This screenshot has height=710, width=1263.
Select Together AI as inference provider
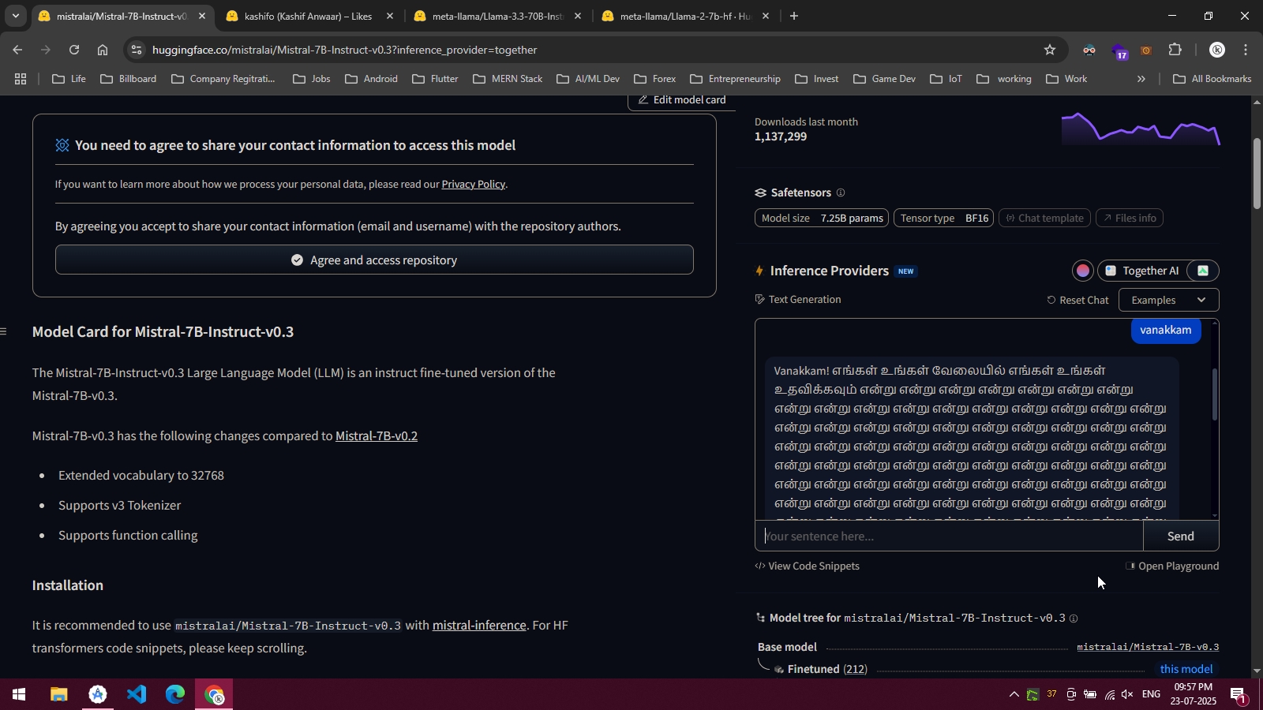pos(1141,271)
